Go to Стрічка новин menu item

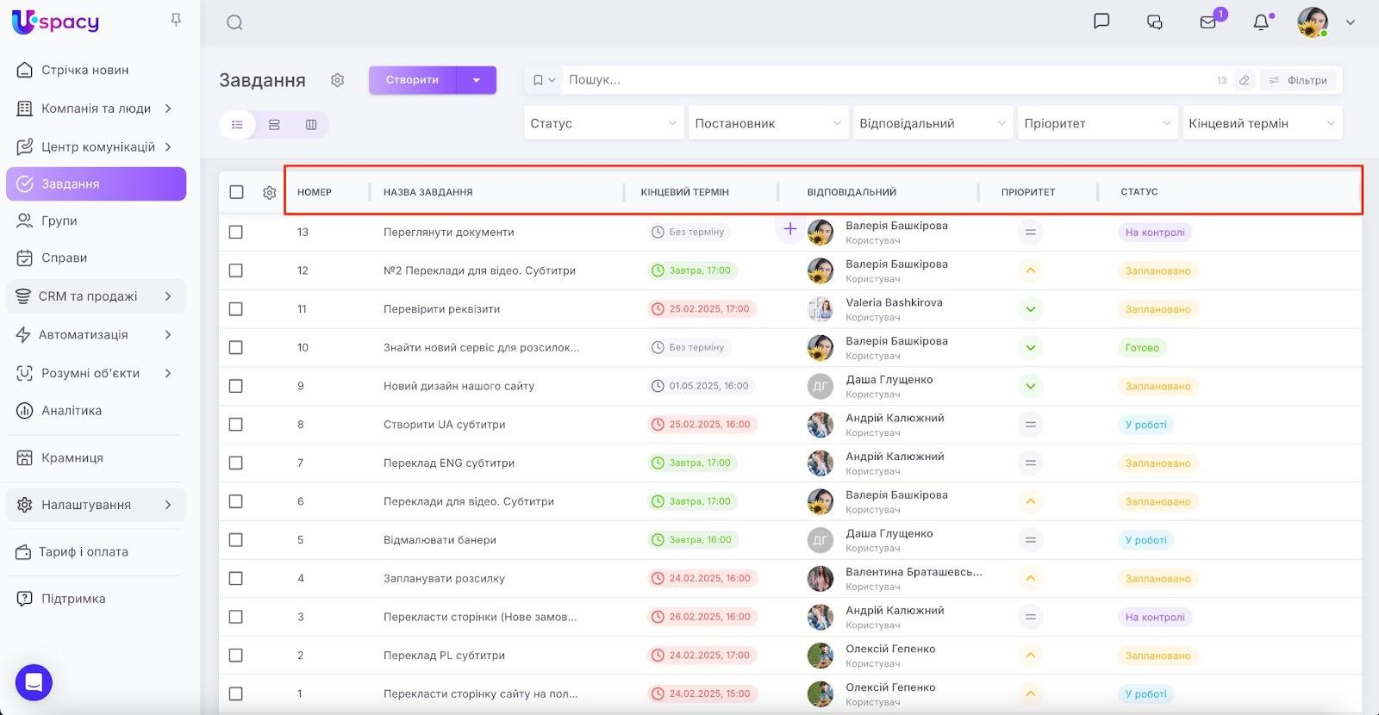pos(84,70)
